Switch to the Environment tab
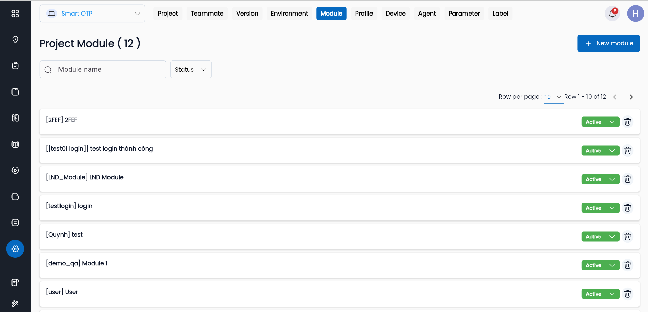 click(x=289, y=14)
